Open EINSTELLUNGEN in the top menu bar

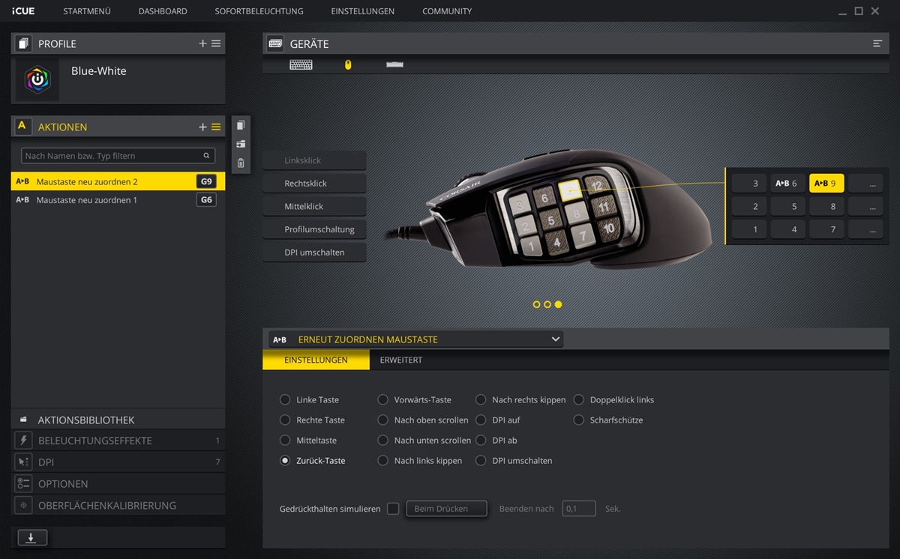pos(363,11)
